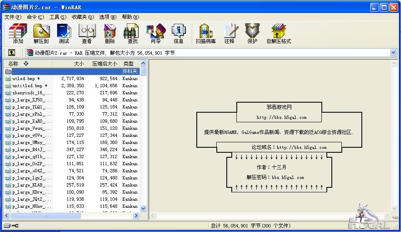Start 扫描病毒 (Virus Scan) tool
401x232 pixels.
pos(206,33)
